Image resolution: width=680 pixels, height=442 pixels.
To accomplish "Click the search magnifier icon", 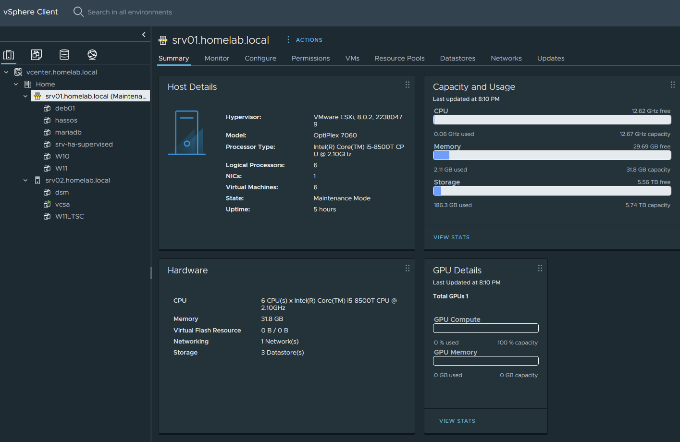I will click(78, 12).
